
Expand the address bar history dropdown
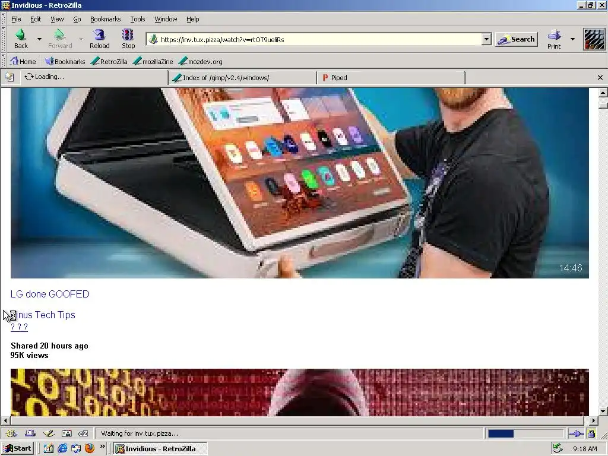click(x=486, y=39)
